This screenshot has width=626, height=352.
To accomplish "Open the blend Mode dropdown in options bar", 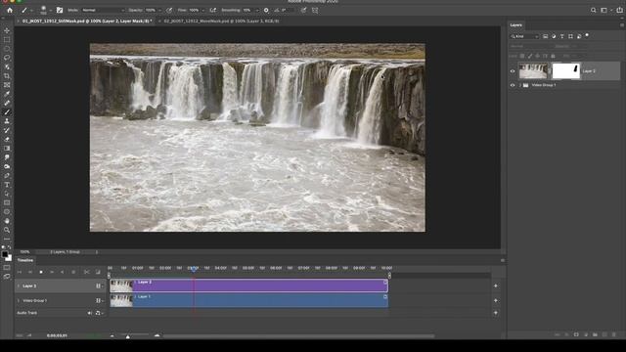I will [x=103, y=11].
